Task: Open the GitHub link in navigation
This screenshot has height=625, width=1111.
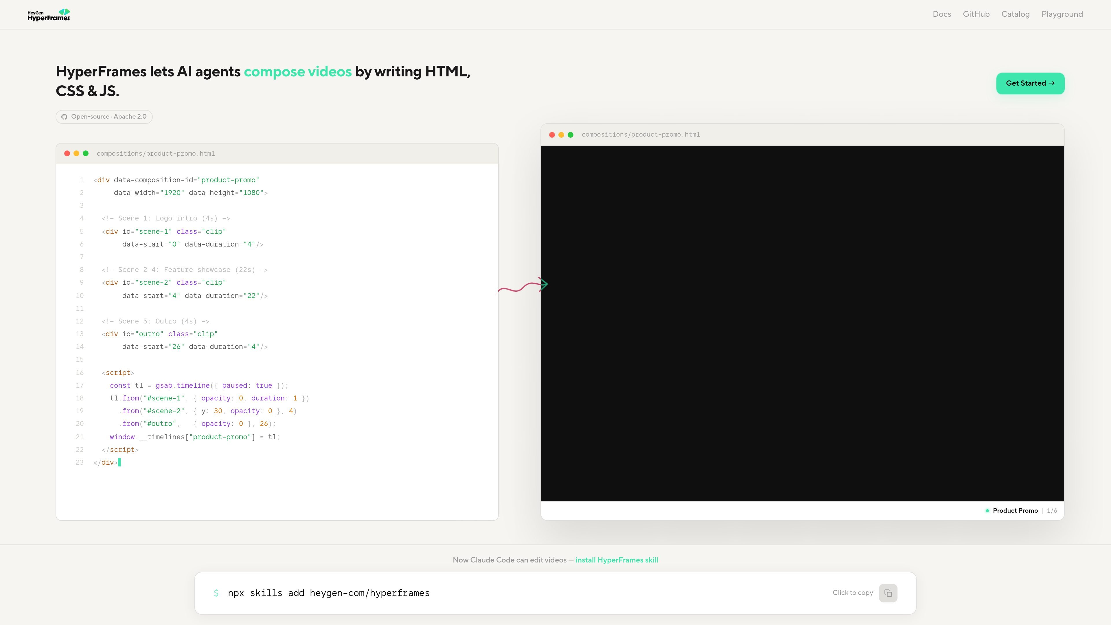Action: pyautogui.click(x=976, y=14)
